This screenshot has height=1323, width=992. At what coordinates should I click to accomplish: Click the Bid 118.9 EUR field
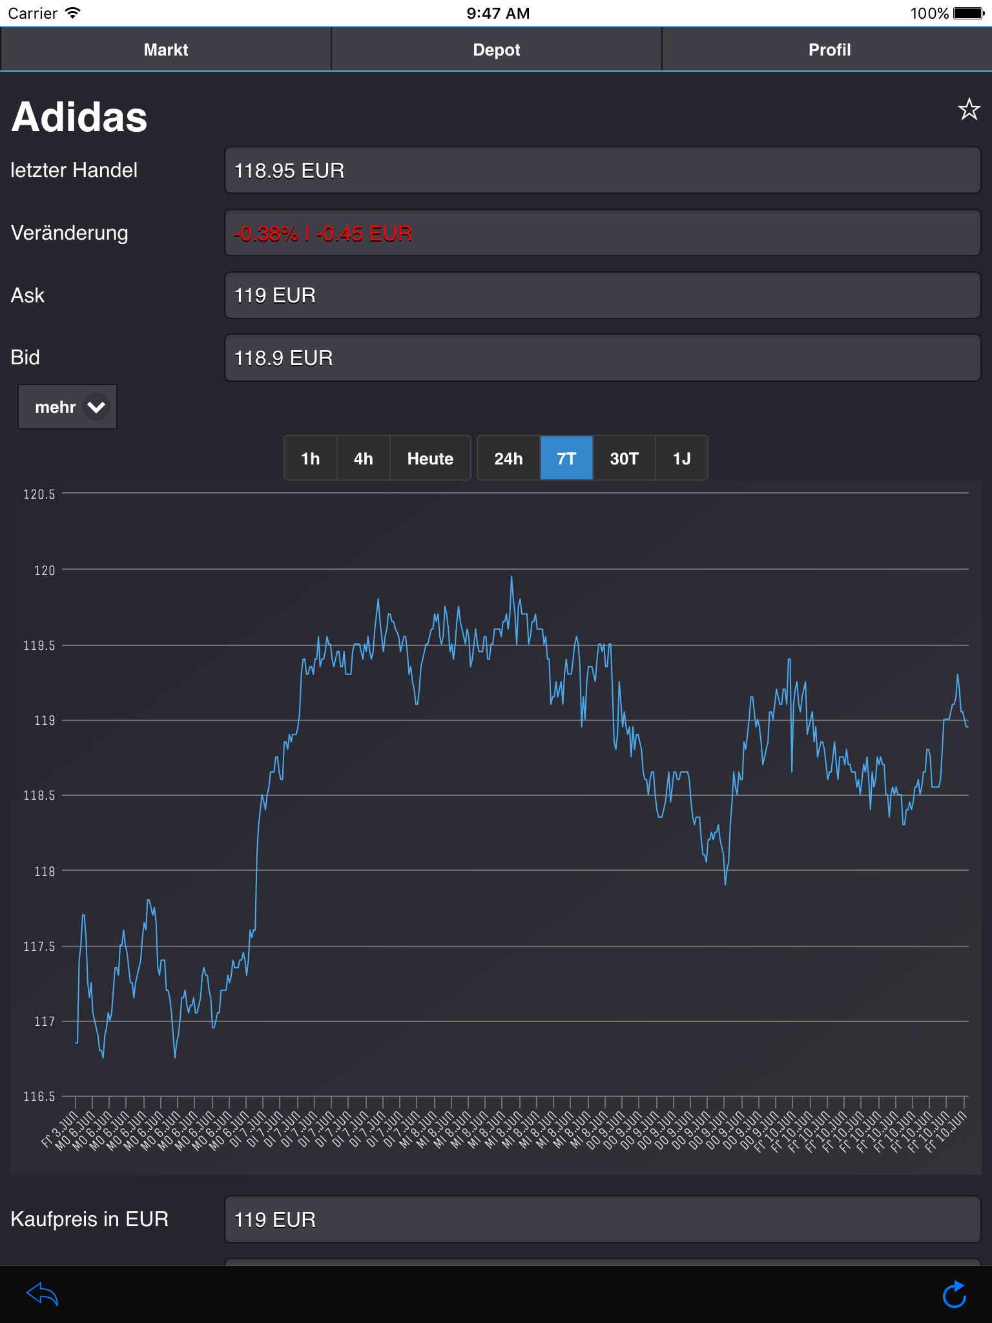tap(603, 358)
